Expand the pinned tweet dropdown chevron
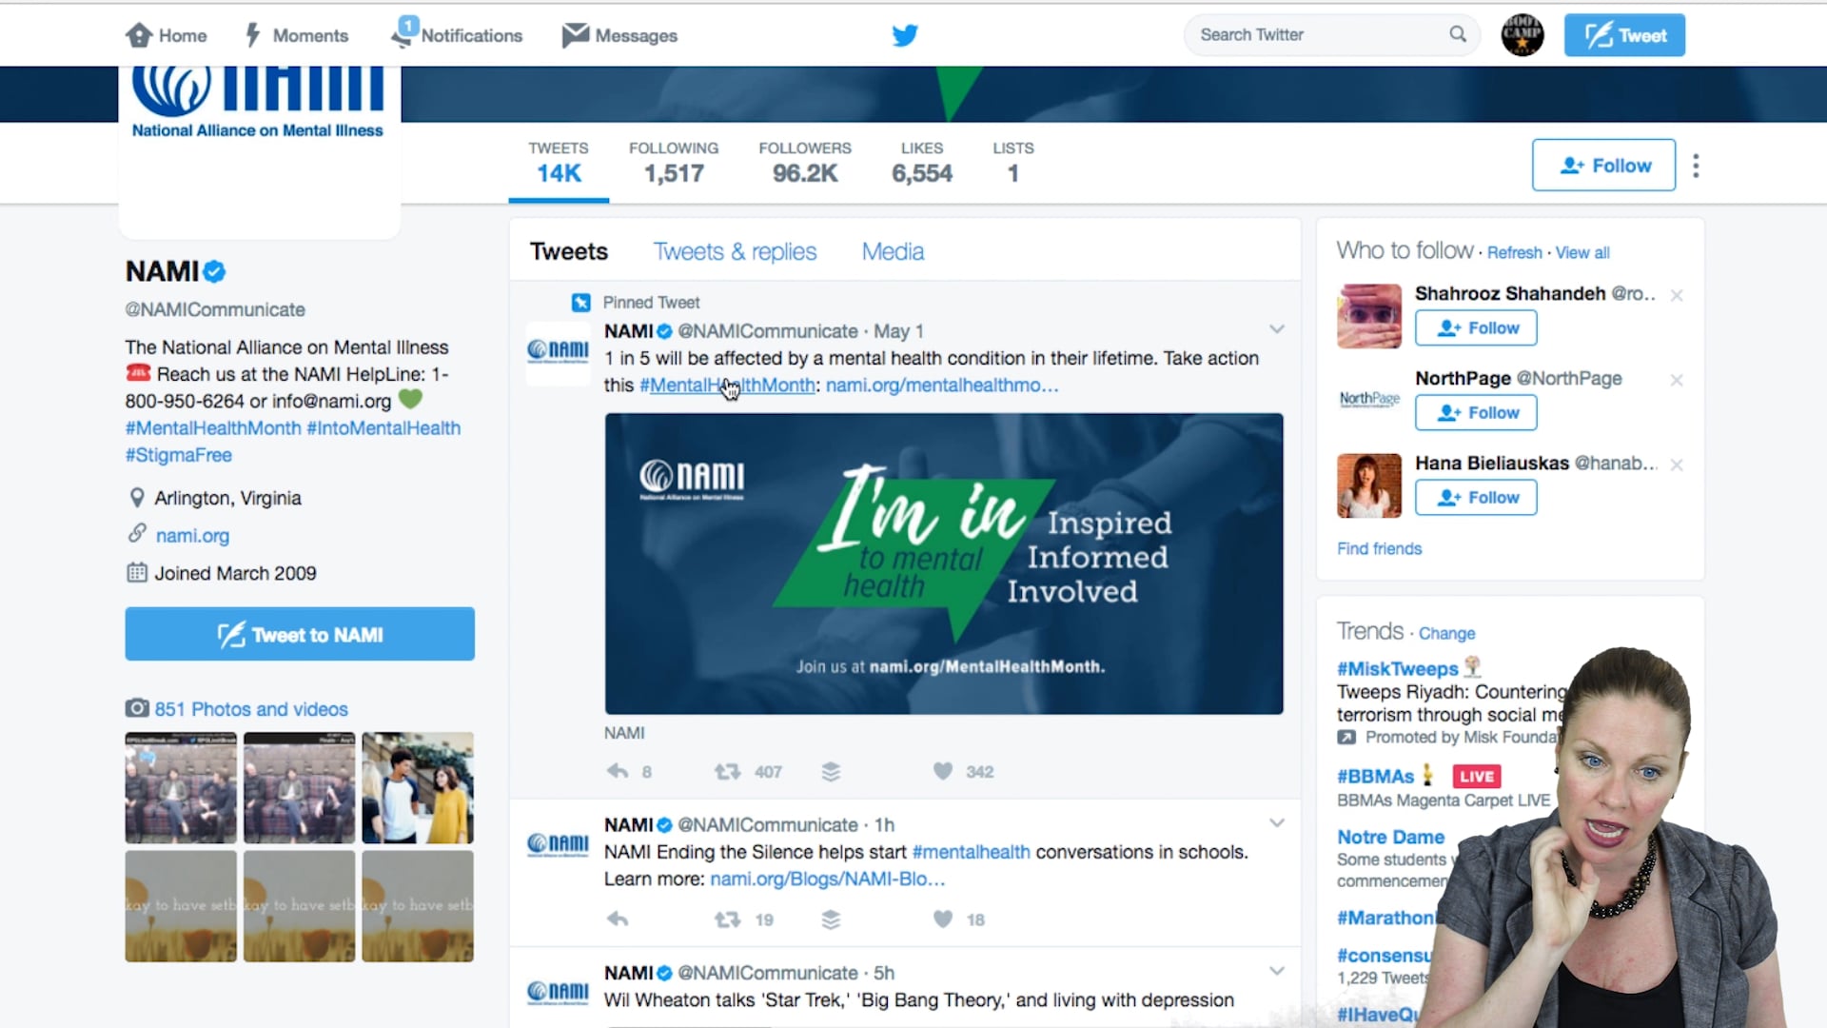 point(1277,329)
